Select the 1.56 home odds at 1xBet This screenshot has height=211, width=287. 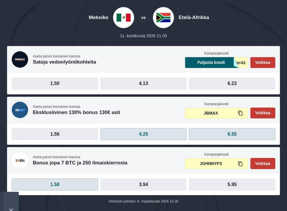(x=54, y=134)
